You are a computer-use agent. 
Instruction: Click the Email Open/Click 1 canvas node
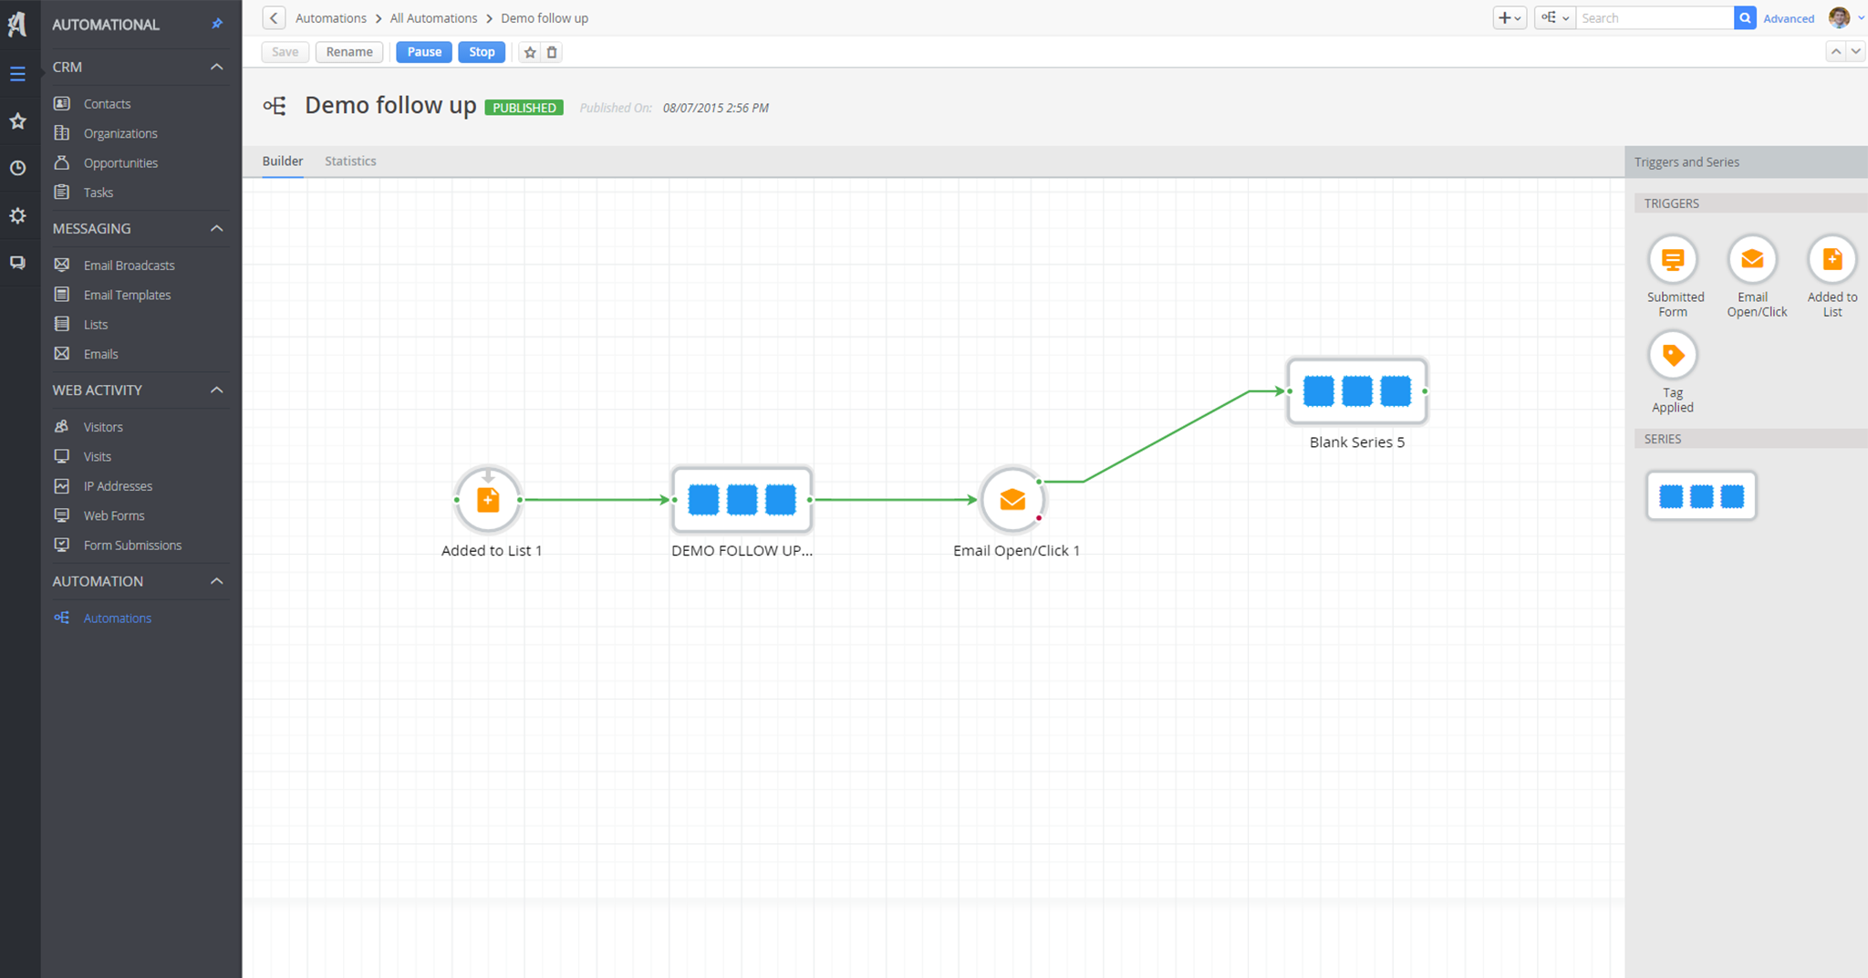(1012, 500)
